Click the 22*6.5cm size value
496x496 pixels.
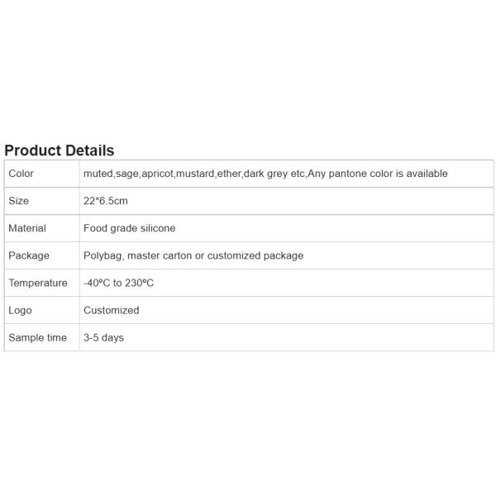106,201
